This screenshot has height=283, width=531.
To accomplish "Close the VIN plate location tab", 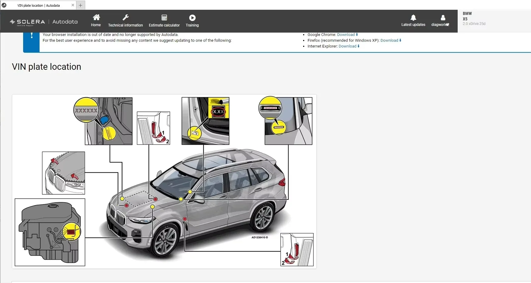I will click(73, 5).
